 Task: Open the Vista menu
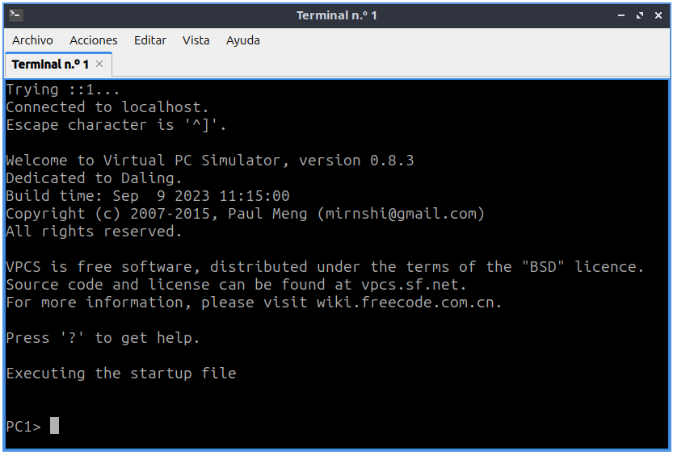196,40
